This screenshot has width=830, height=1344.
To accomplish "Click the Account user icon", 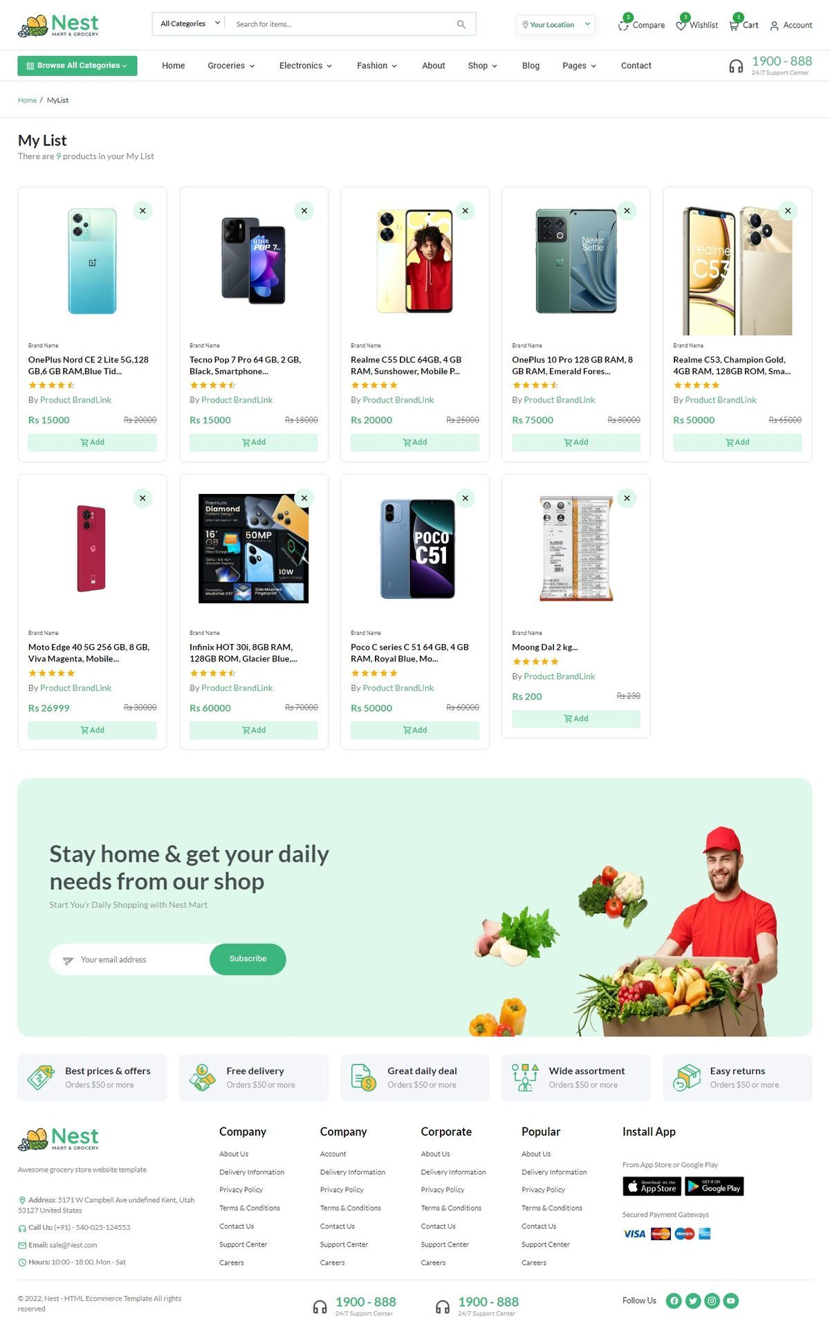I will pyautogui.click(x=774, y=26).
